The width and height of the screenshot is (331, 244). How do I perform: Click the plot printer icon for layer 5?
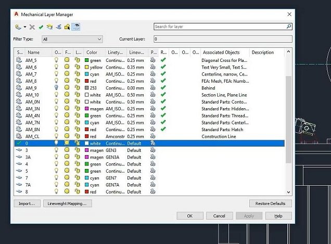tap(153, 171)
